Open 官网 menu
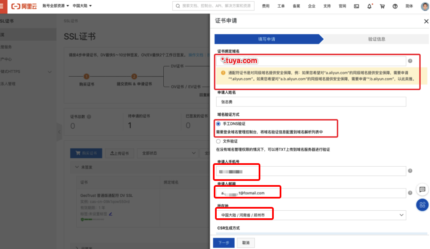The width and height of the screenshot is (430, 249). (342, 6)
